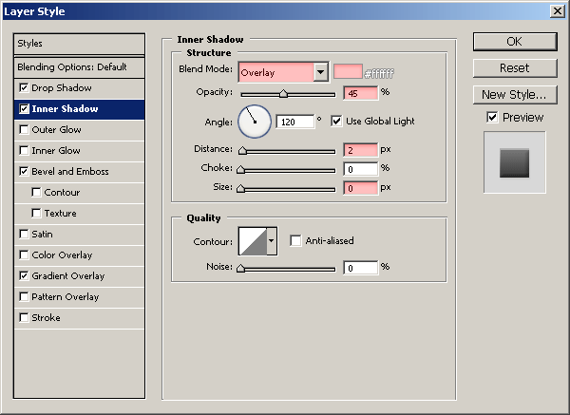Click the Size pixel input field
570x415 pixels.
pos(361,188)
